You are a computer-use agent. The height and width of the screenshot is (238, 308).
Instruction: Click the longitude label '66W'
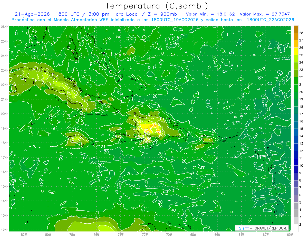pyautogui.click(x=217, y=234)
